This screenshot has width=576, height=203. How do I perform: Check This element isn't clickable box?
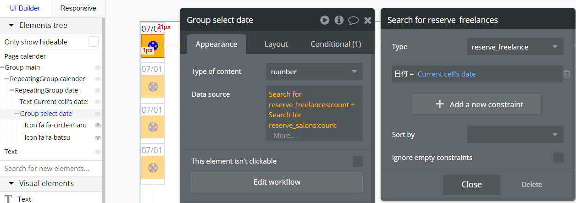357,161
